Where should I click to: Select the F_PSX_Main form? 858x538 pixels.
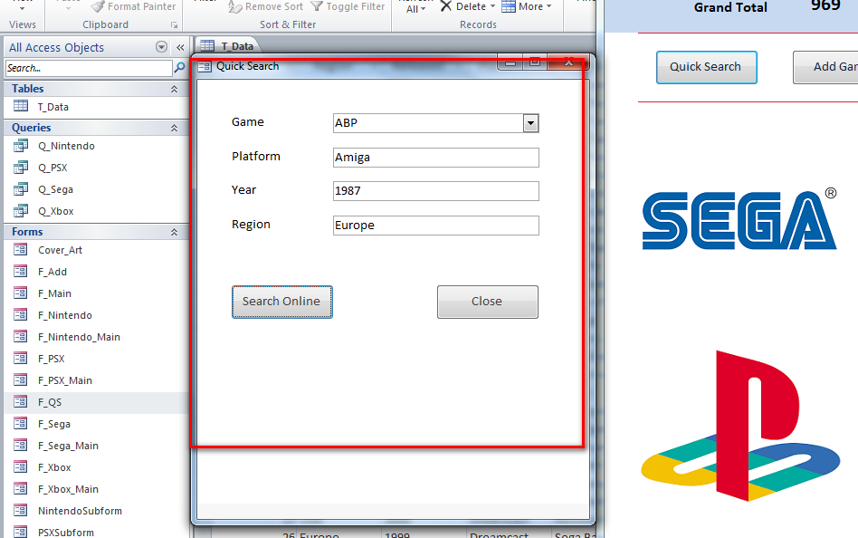[96, 380]
